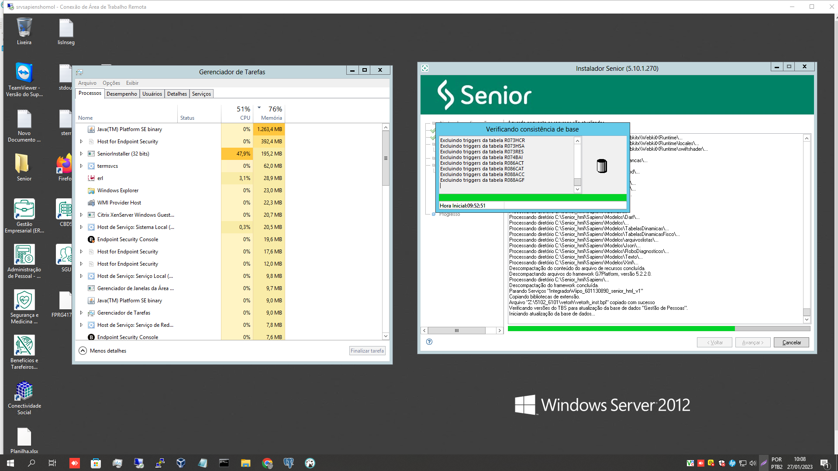Select Java(TM) Platform SE binary 1.263,4 MB row
Screen dimensions: 838x471
[181, 129]
